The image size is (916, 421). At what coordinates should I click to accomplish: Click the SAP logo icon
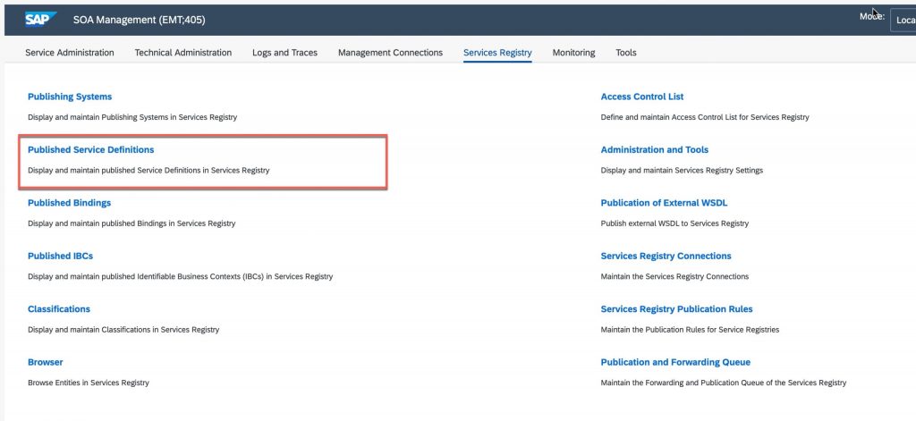pyautogui.click(x=40, y=20)
